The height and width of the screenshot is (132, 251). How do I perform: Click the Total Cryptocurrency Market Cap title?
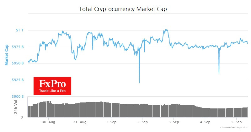[x=123, y=9]
